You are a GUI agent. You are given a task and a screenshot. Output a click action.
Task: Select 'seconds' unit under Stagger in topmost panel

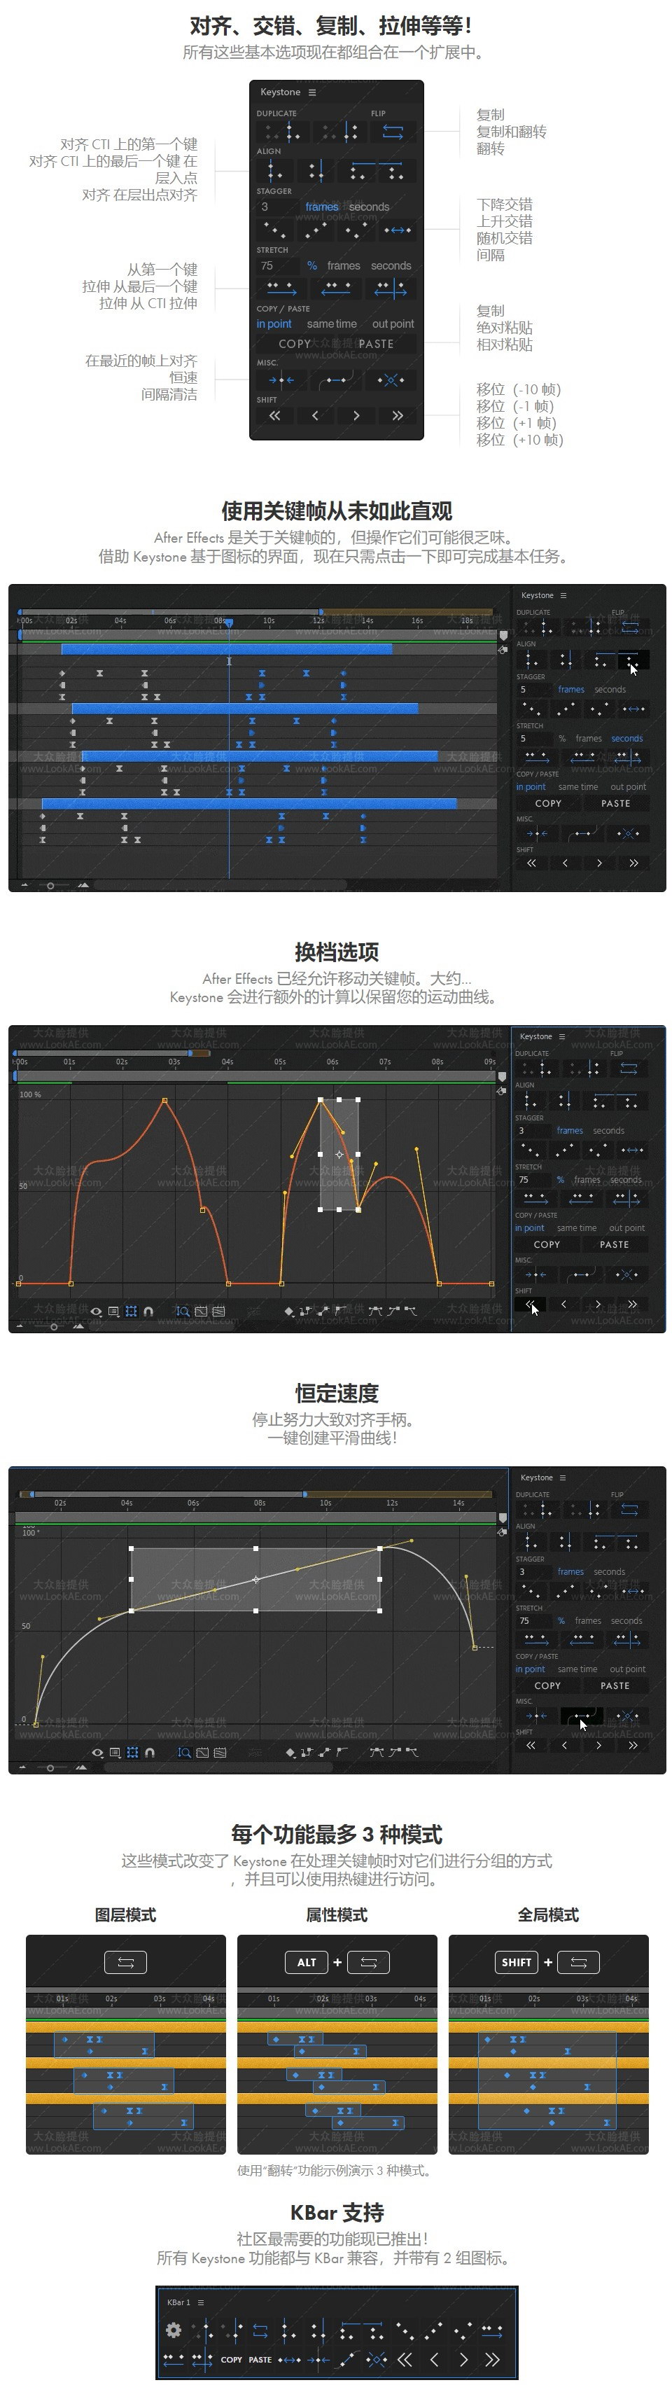point(370,207)
